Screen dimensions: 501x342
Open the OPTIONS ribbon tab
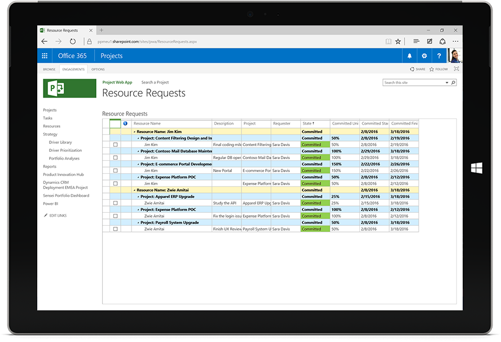(98, 68)
